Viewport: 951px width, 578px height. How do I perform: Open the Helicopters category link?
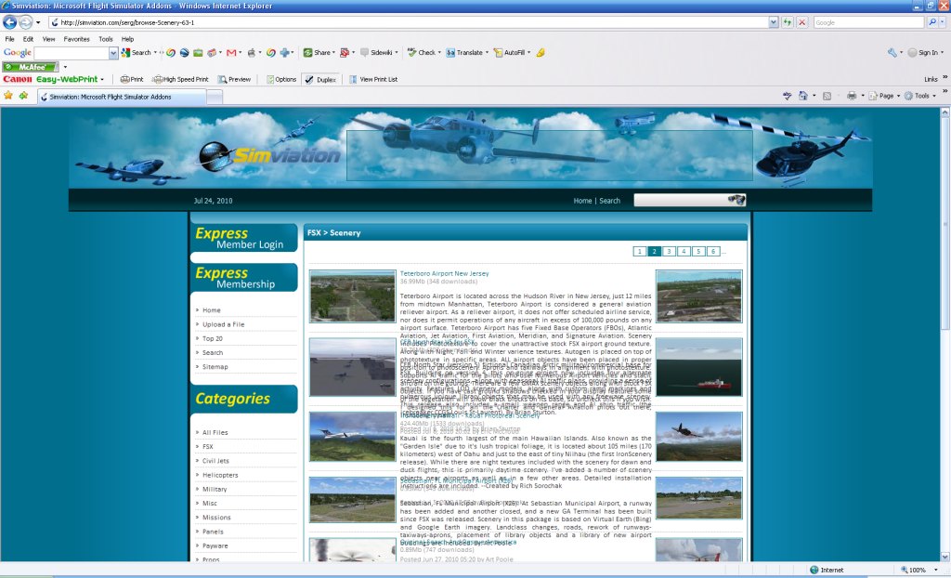tap(220, 476)
